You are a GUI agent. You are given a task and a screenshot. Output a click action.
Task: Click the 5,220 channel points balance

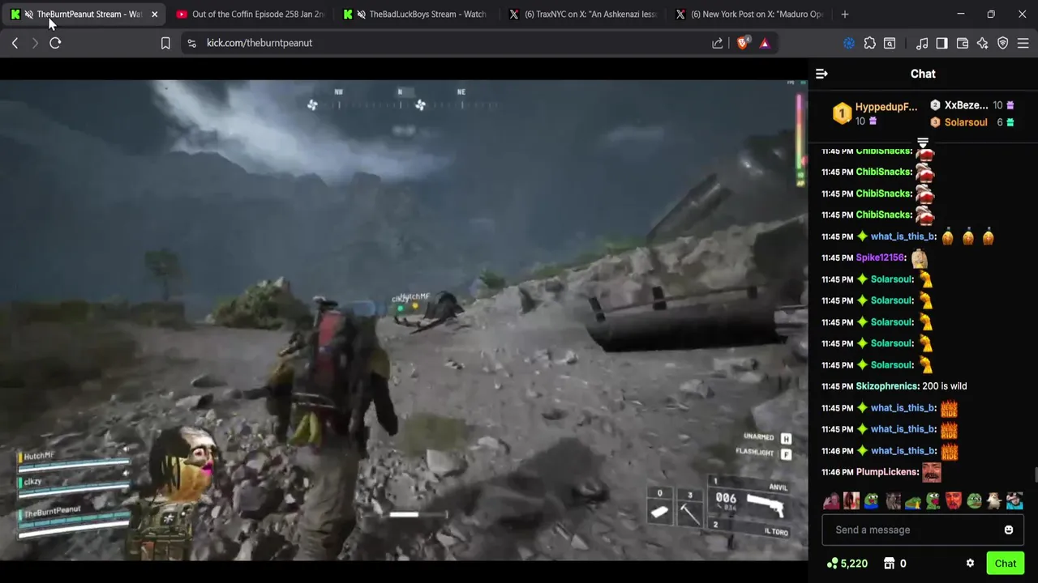click(x=847, y=564)
